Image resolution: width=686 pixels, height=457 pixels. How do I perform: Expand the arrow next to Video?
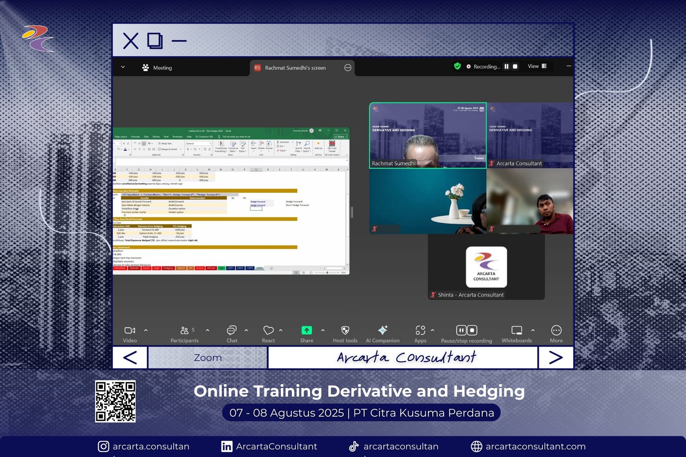pyautogui.click(x=146, y=330)
